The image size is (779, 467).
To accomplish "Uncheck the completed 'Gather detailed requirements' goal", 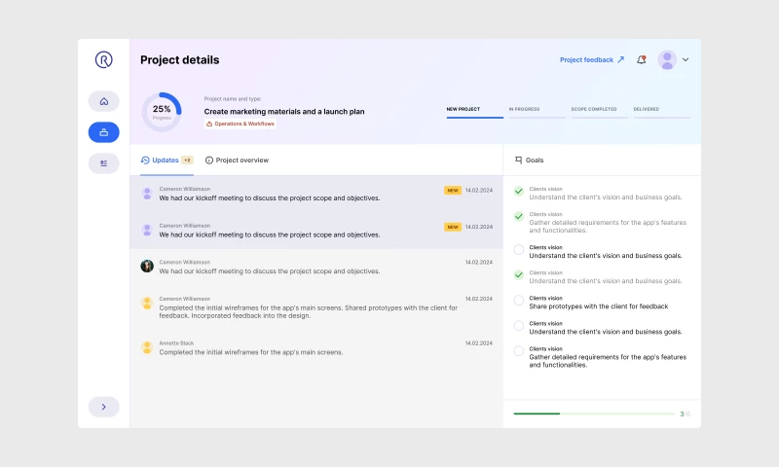I will click(x=519, y=216).
